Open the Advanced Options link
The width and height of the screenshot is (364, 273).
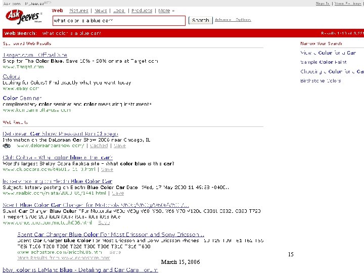(233, 20)
